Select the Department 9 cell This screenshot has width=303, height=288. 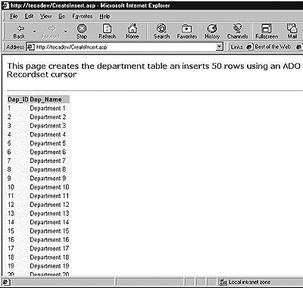point(48,178)
